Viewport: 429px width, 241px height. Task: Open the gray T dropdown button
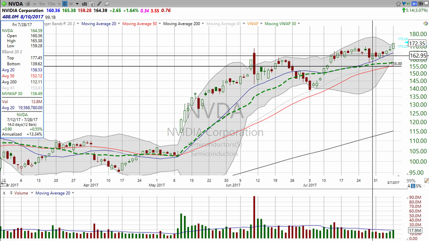pos(421,4)
